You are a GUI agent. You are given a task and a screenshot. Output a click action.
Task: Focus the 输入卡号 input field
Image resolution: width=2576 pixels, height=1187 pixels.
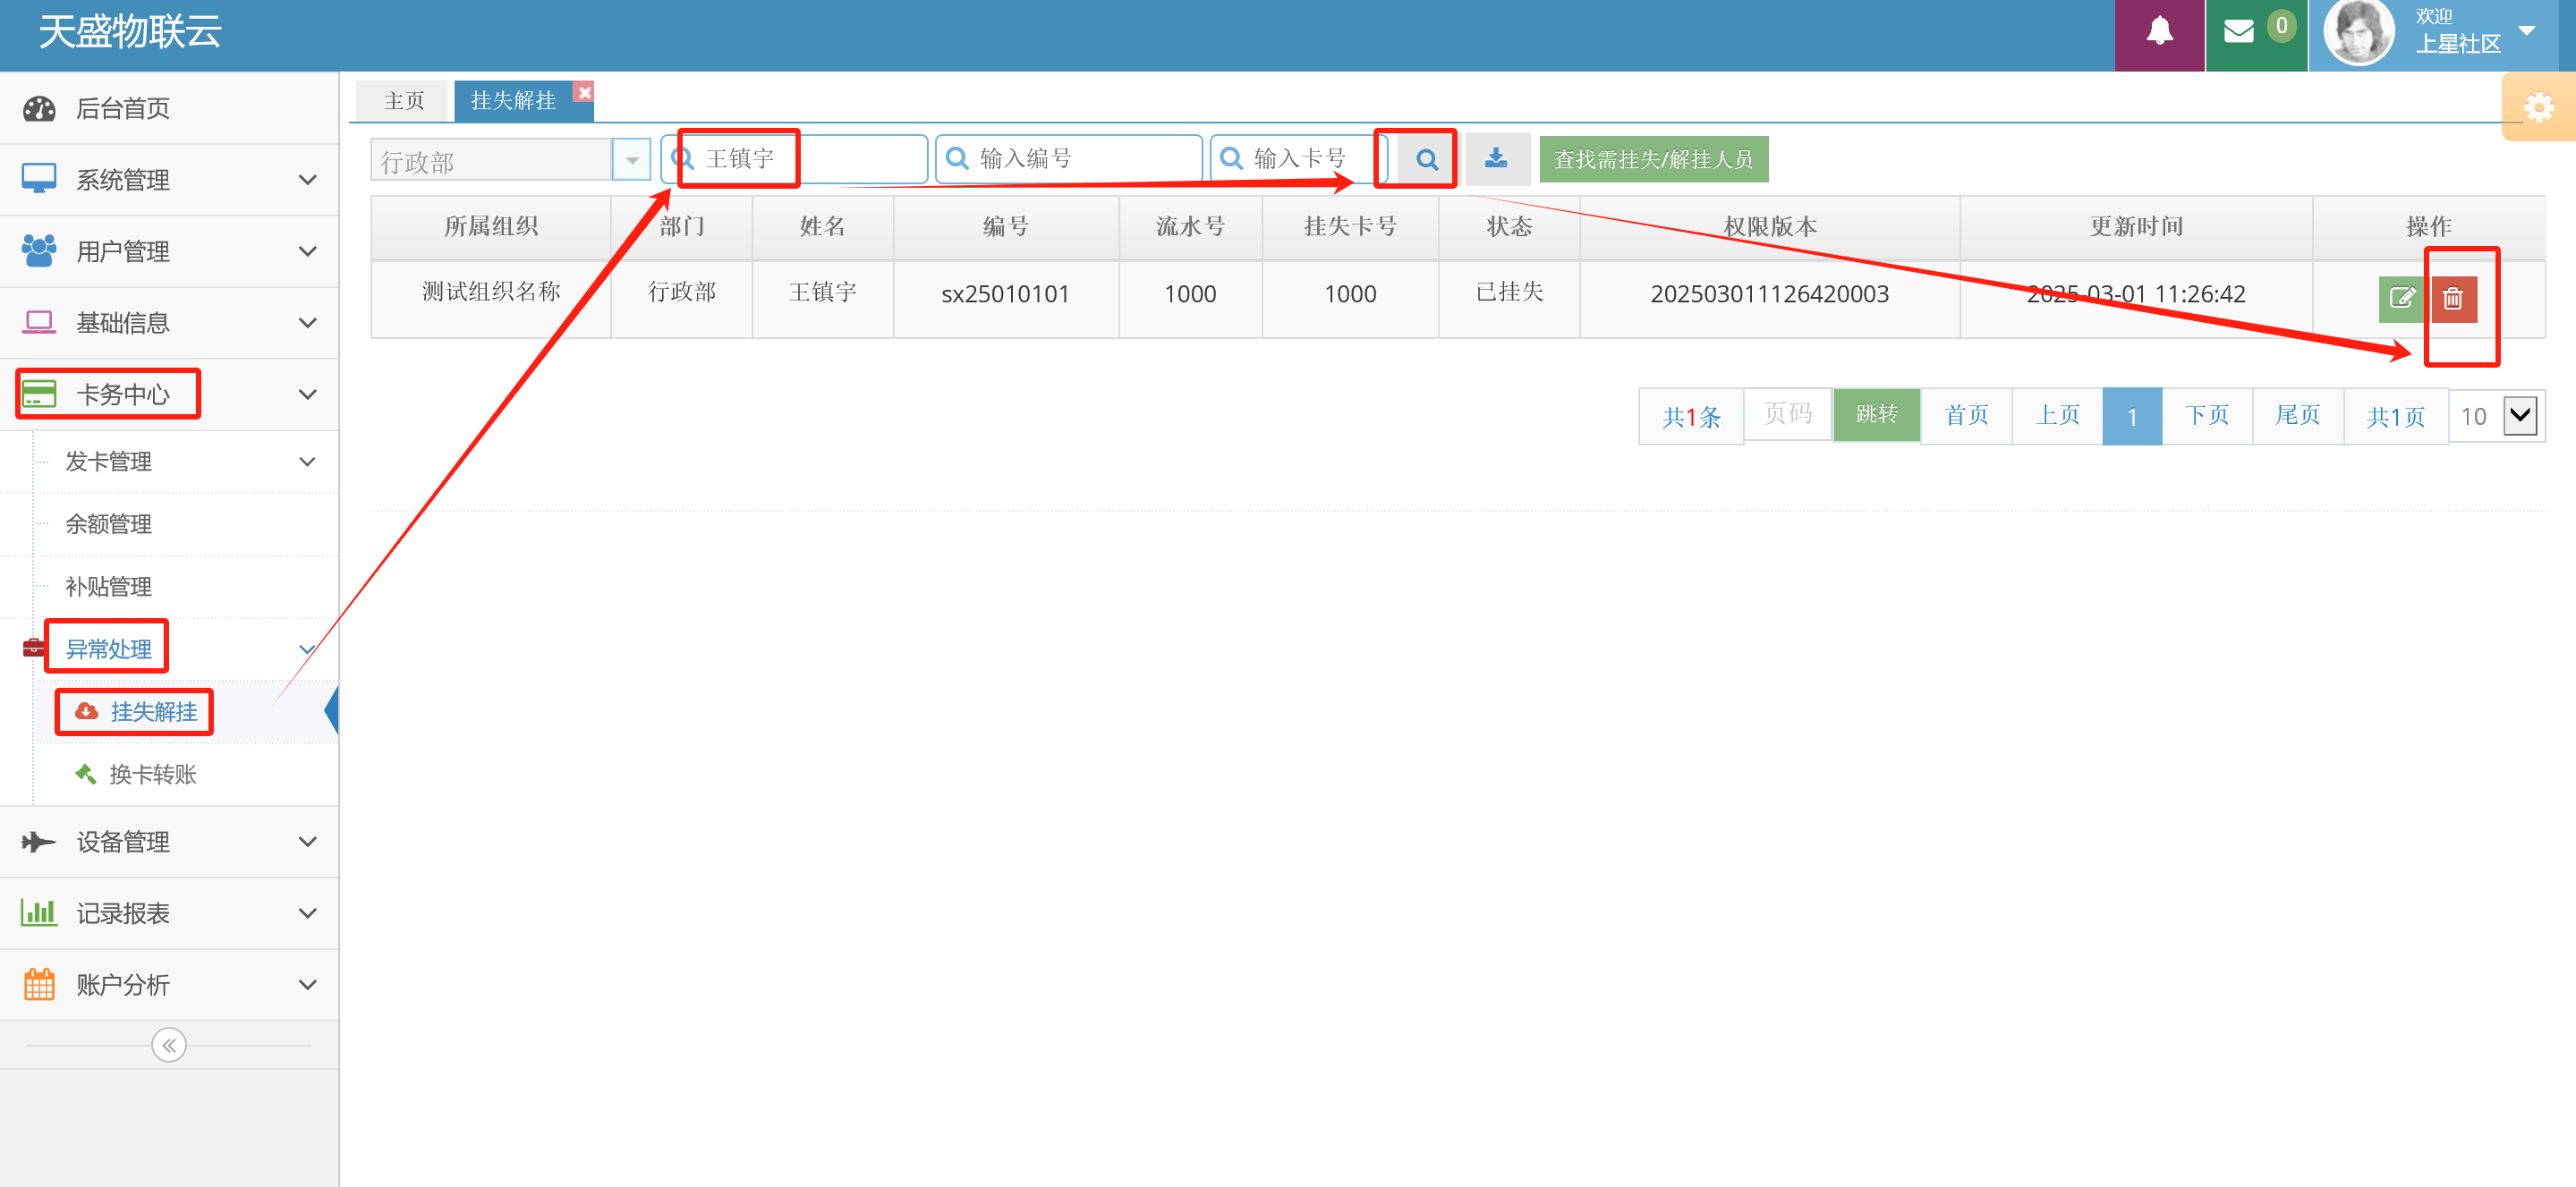pos(1298,159)
